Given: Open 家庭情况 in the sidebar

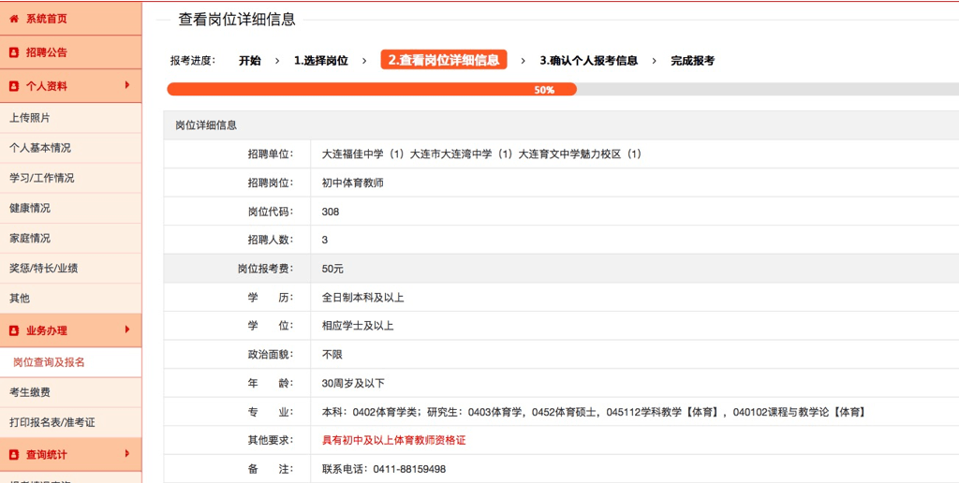Looking at the screenshot, I should (30, 238).
